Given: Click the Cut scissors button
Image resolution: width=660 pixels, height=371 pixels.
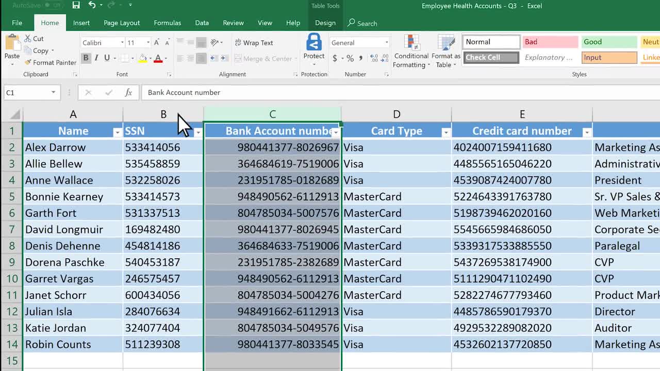Looking at the screenshot, I should click(x=34, y=39).
